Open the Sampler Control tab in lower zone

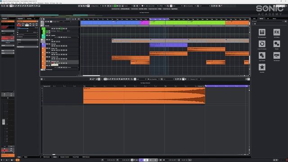(65, 157)
